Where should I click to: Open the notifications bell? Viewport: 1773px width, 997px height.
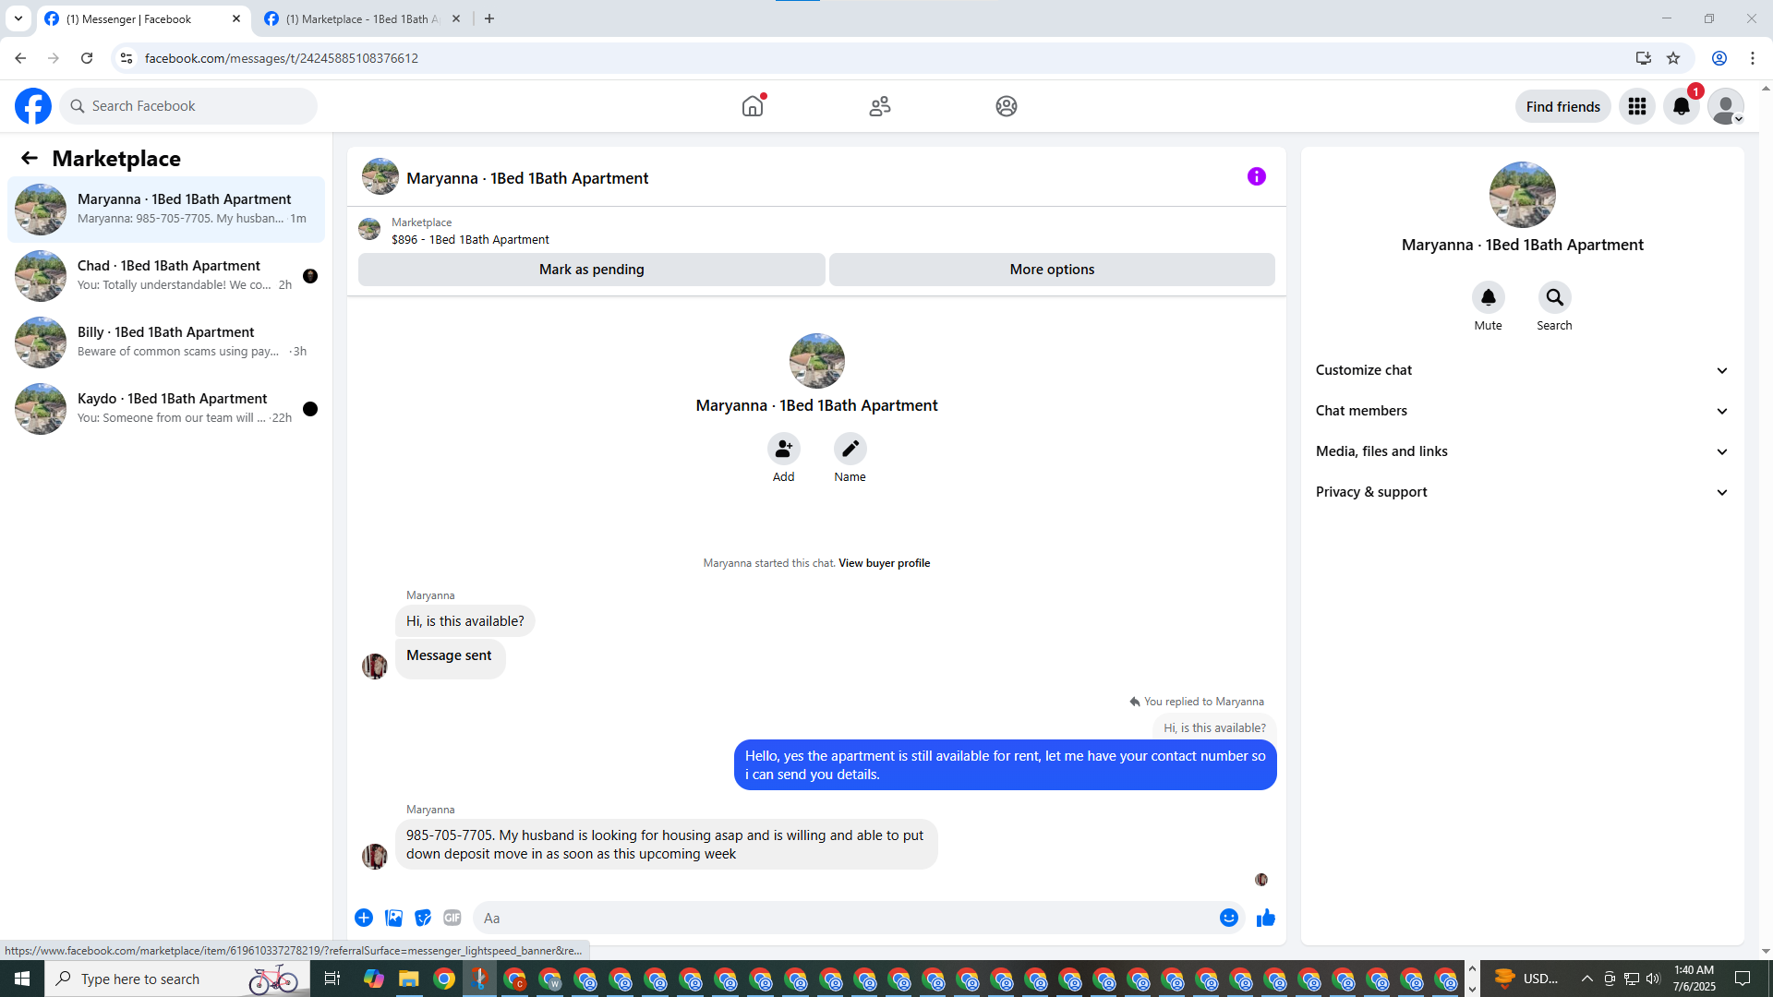pos(1681,106)
